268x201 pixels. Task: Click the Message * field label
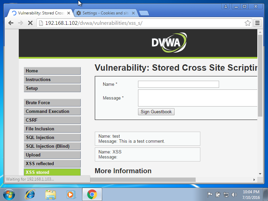113,98
